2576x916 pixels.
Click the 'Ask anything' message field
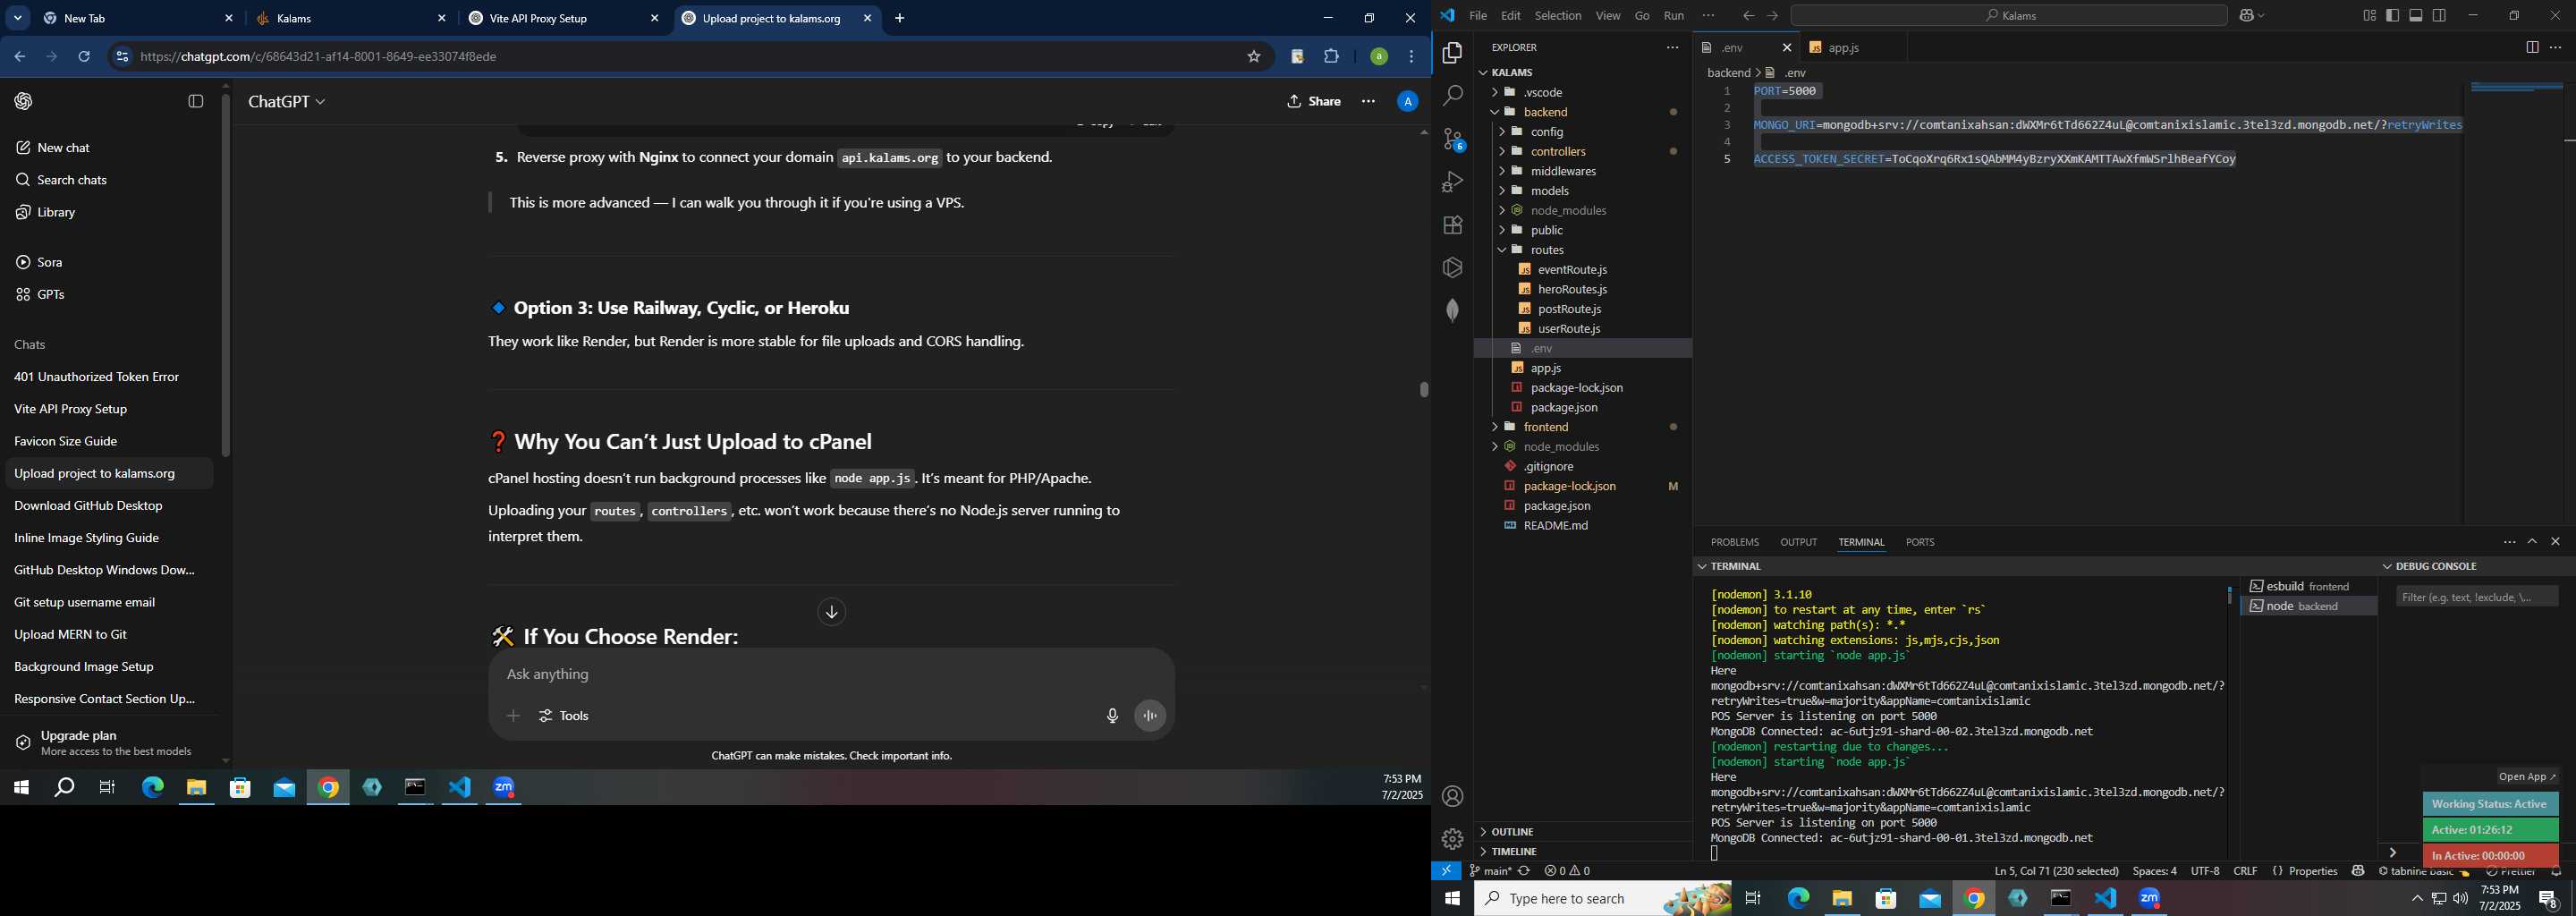tap(831, 675)
